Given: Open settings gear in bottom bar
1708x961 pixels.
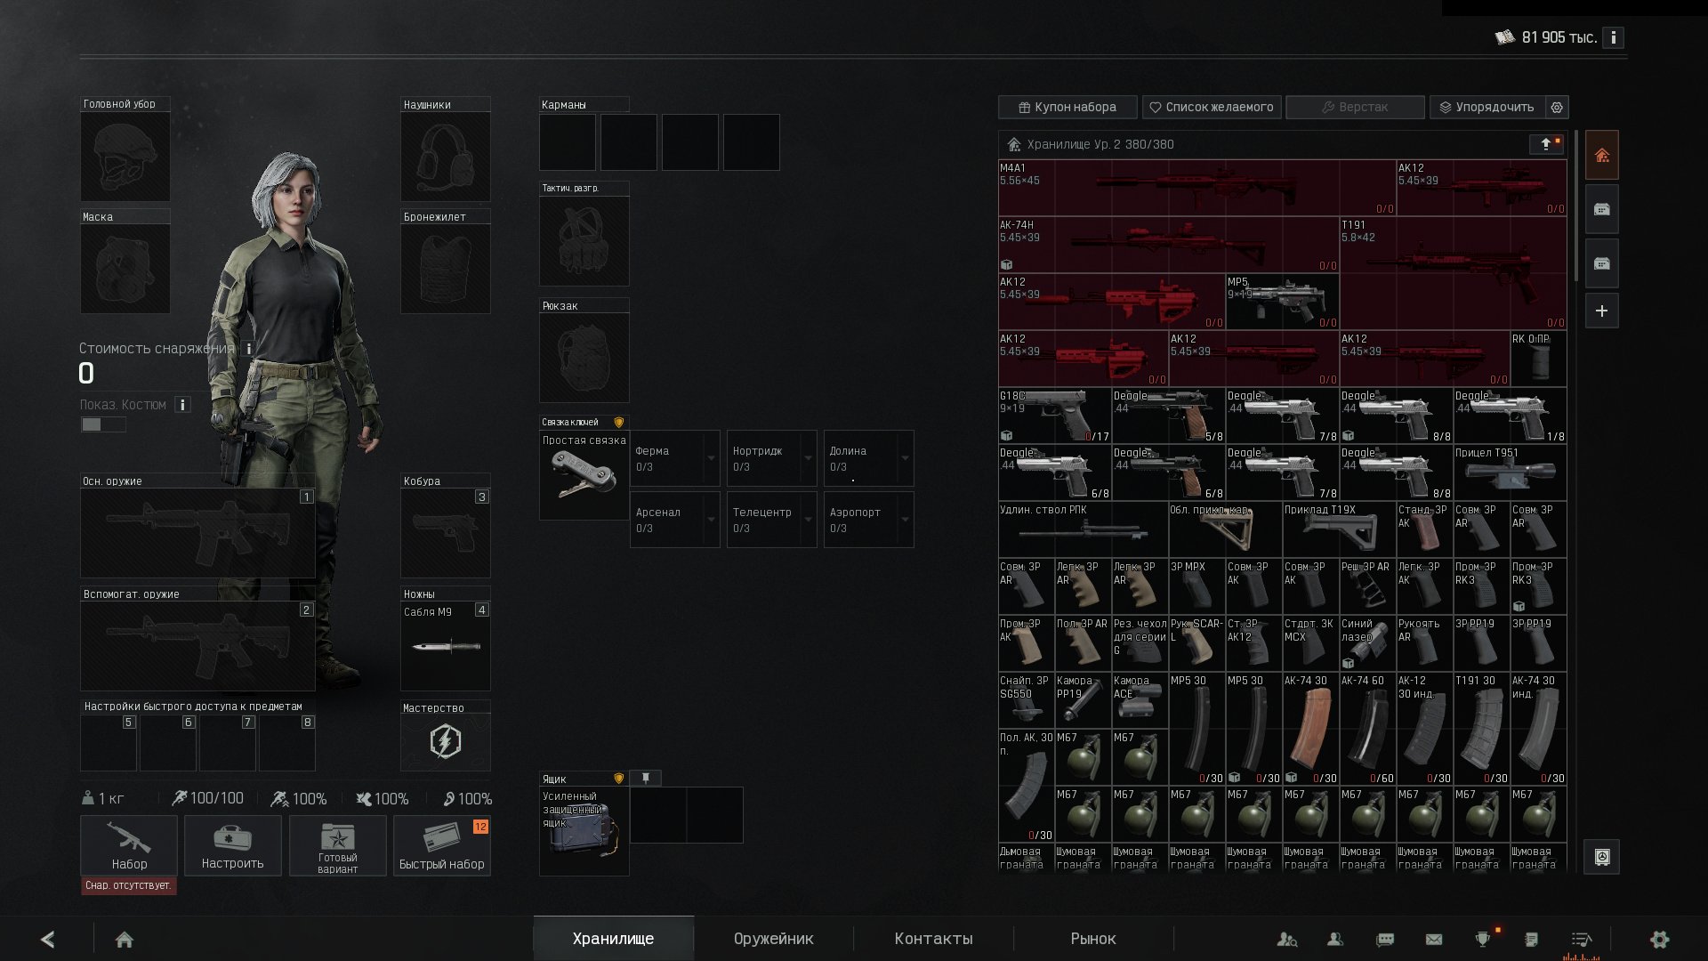Looking at the screenshot, I should click(1660, 939).
